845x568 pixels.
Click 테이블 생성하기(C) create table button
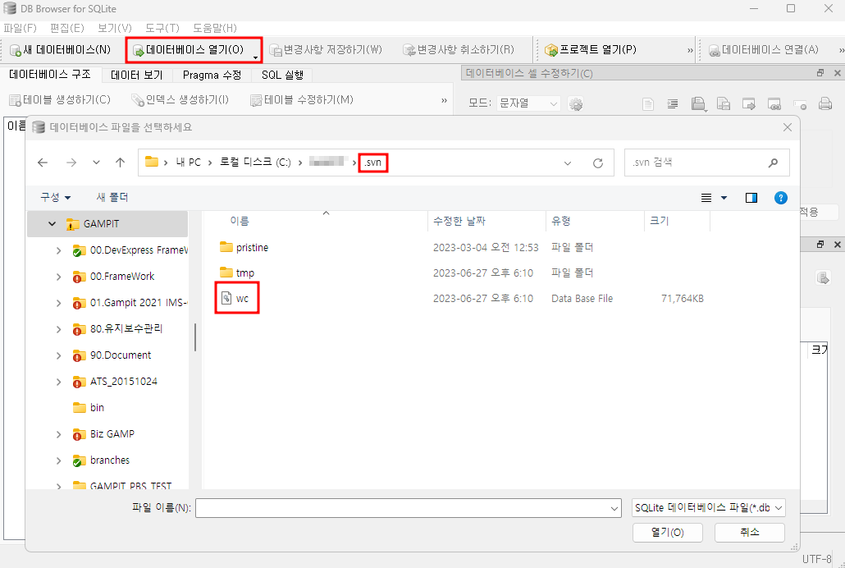tap(60, 100)
